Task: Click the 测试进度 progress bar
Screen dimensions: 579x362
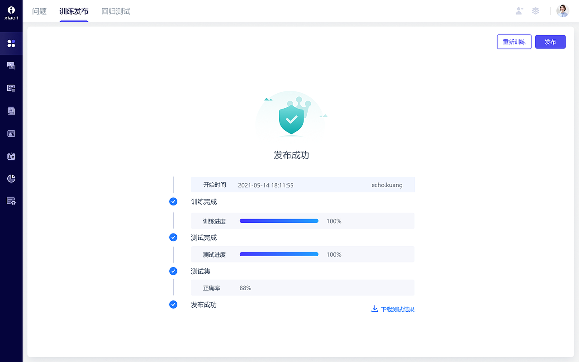Action: click(279, 254)
